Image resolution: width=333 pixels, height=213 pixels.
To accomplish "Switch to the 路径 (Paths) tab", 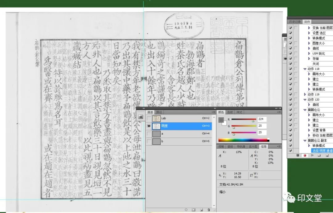I will pos(159,112).
